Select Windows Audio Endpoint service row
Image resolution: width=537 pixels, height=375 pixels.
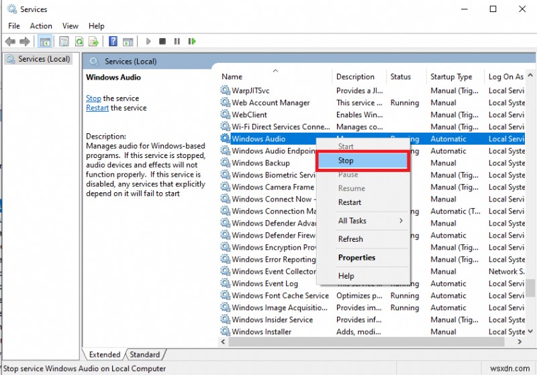[x=372, y=151]
